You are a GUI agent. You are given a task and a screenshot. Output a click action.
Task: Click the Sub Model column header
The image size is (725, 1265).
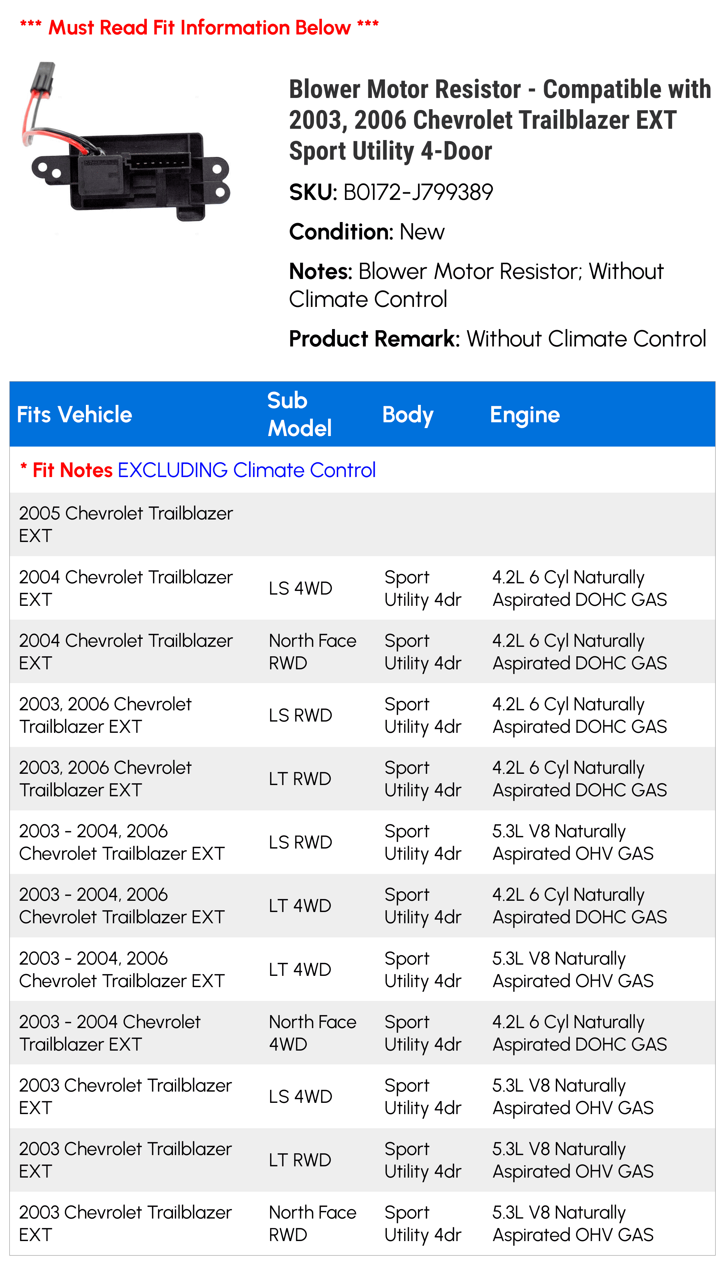(x=300, y=415)
